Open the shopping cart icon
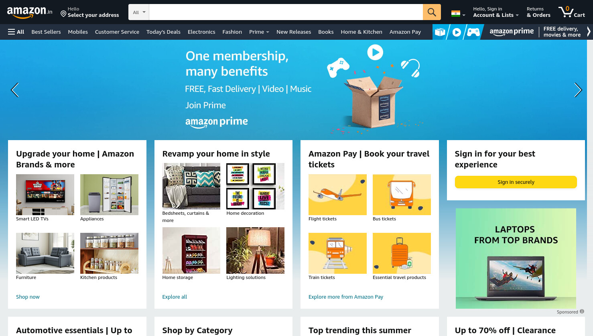The width and height of the screenshot is (593, 336). (x=572, y=12)
